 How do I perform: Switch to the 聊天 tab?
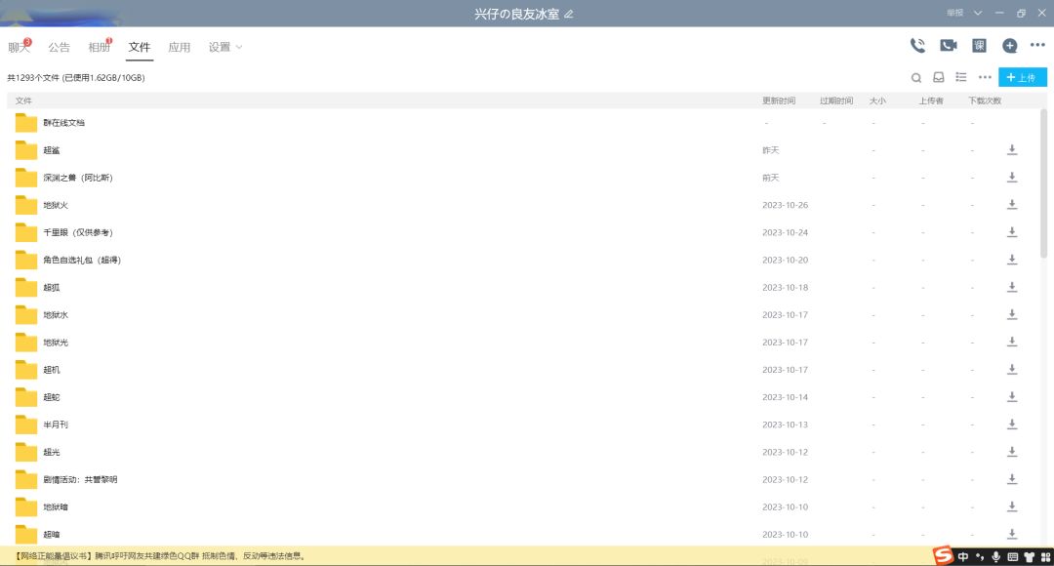pos(19,47)
